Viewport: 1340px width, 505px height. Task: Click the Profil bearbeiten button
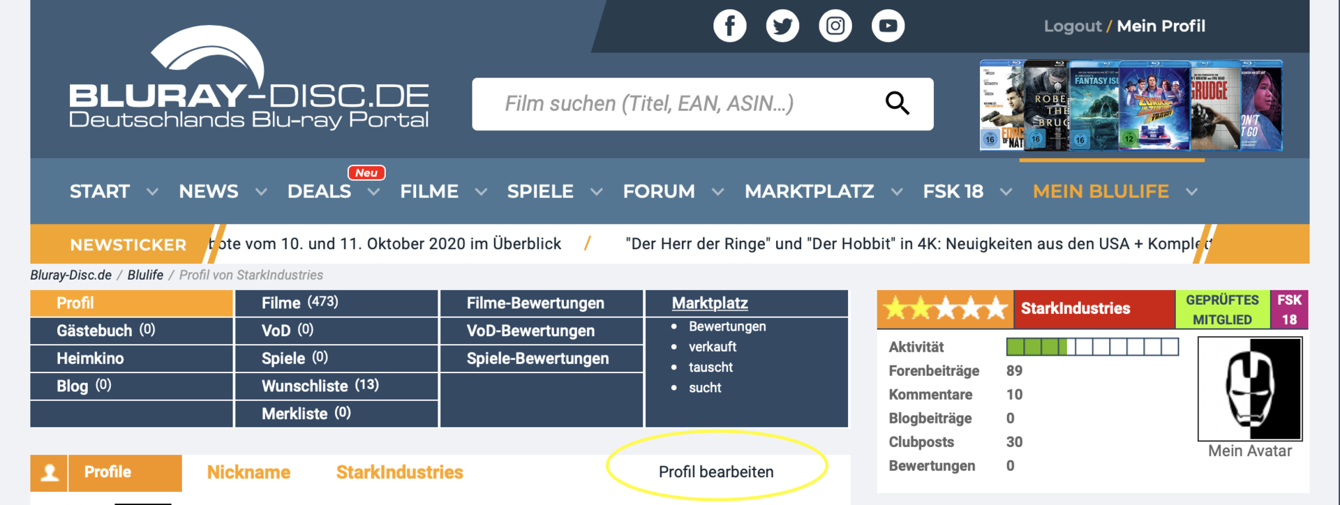tap(716, 472)
